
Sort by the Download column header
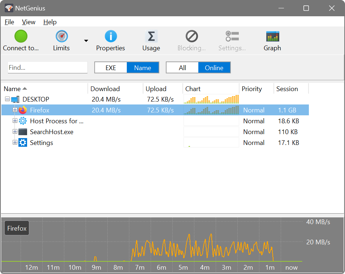pos(105,89)
